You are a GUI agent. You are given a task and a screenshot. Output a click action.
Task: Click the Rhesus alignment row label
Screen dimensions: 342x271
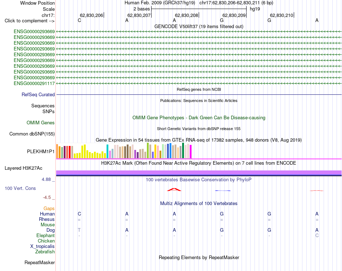pos(47,219)
